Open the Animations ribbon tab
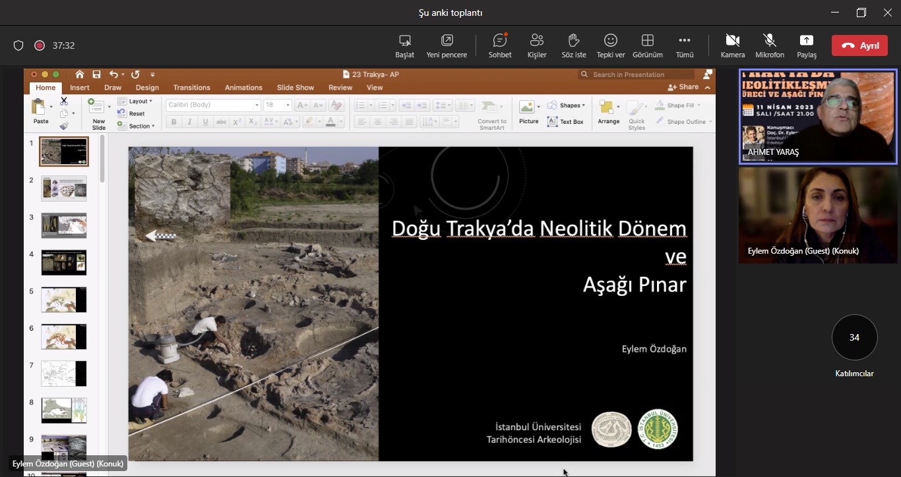 [243, 88]
